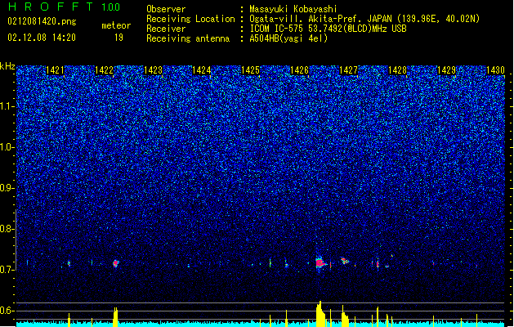Click the Receiving antenna label
This screenshot has height=327, width=514.
click(x=188, y=38)
